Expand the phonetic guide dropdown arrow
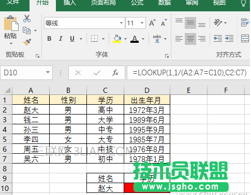Viewport: 251px width, 195px height. click(x=165, y=39)
